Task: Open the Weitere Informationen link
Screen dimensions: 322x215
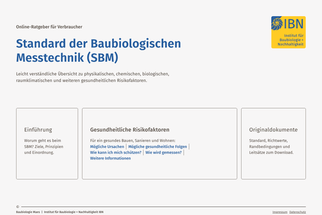Action: click(110, 158)
